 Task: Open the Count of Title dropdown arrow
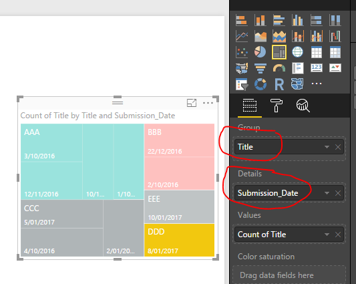click(327, 235)
